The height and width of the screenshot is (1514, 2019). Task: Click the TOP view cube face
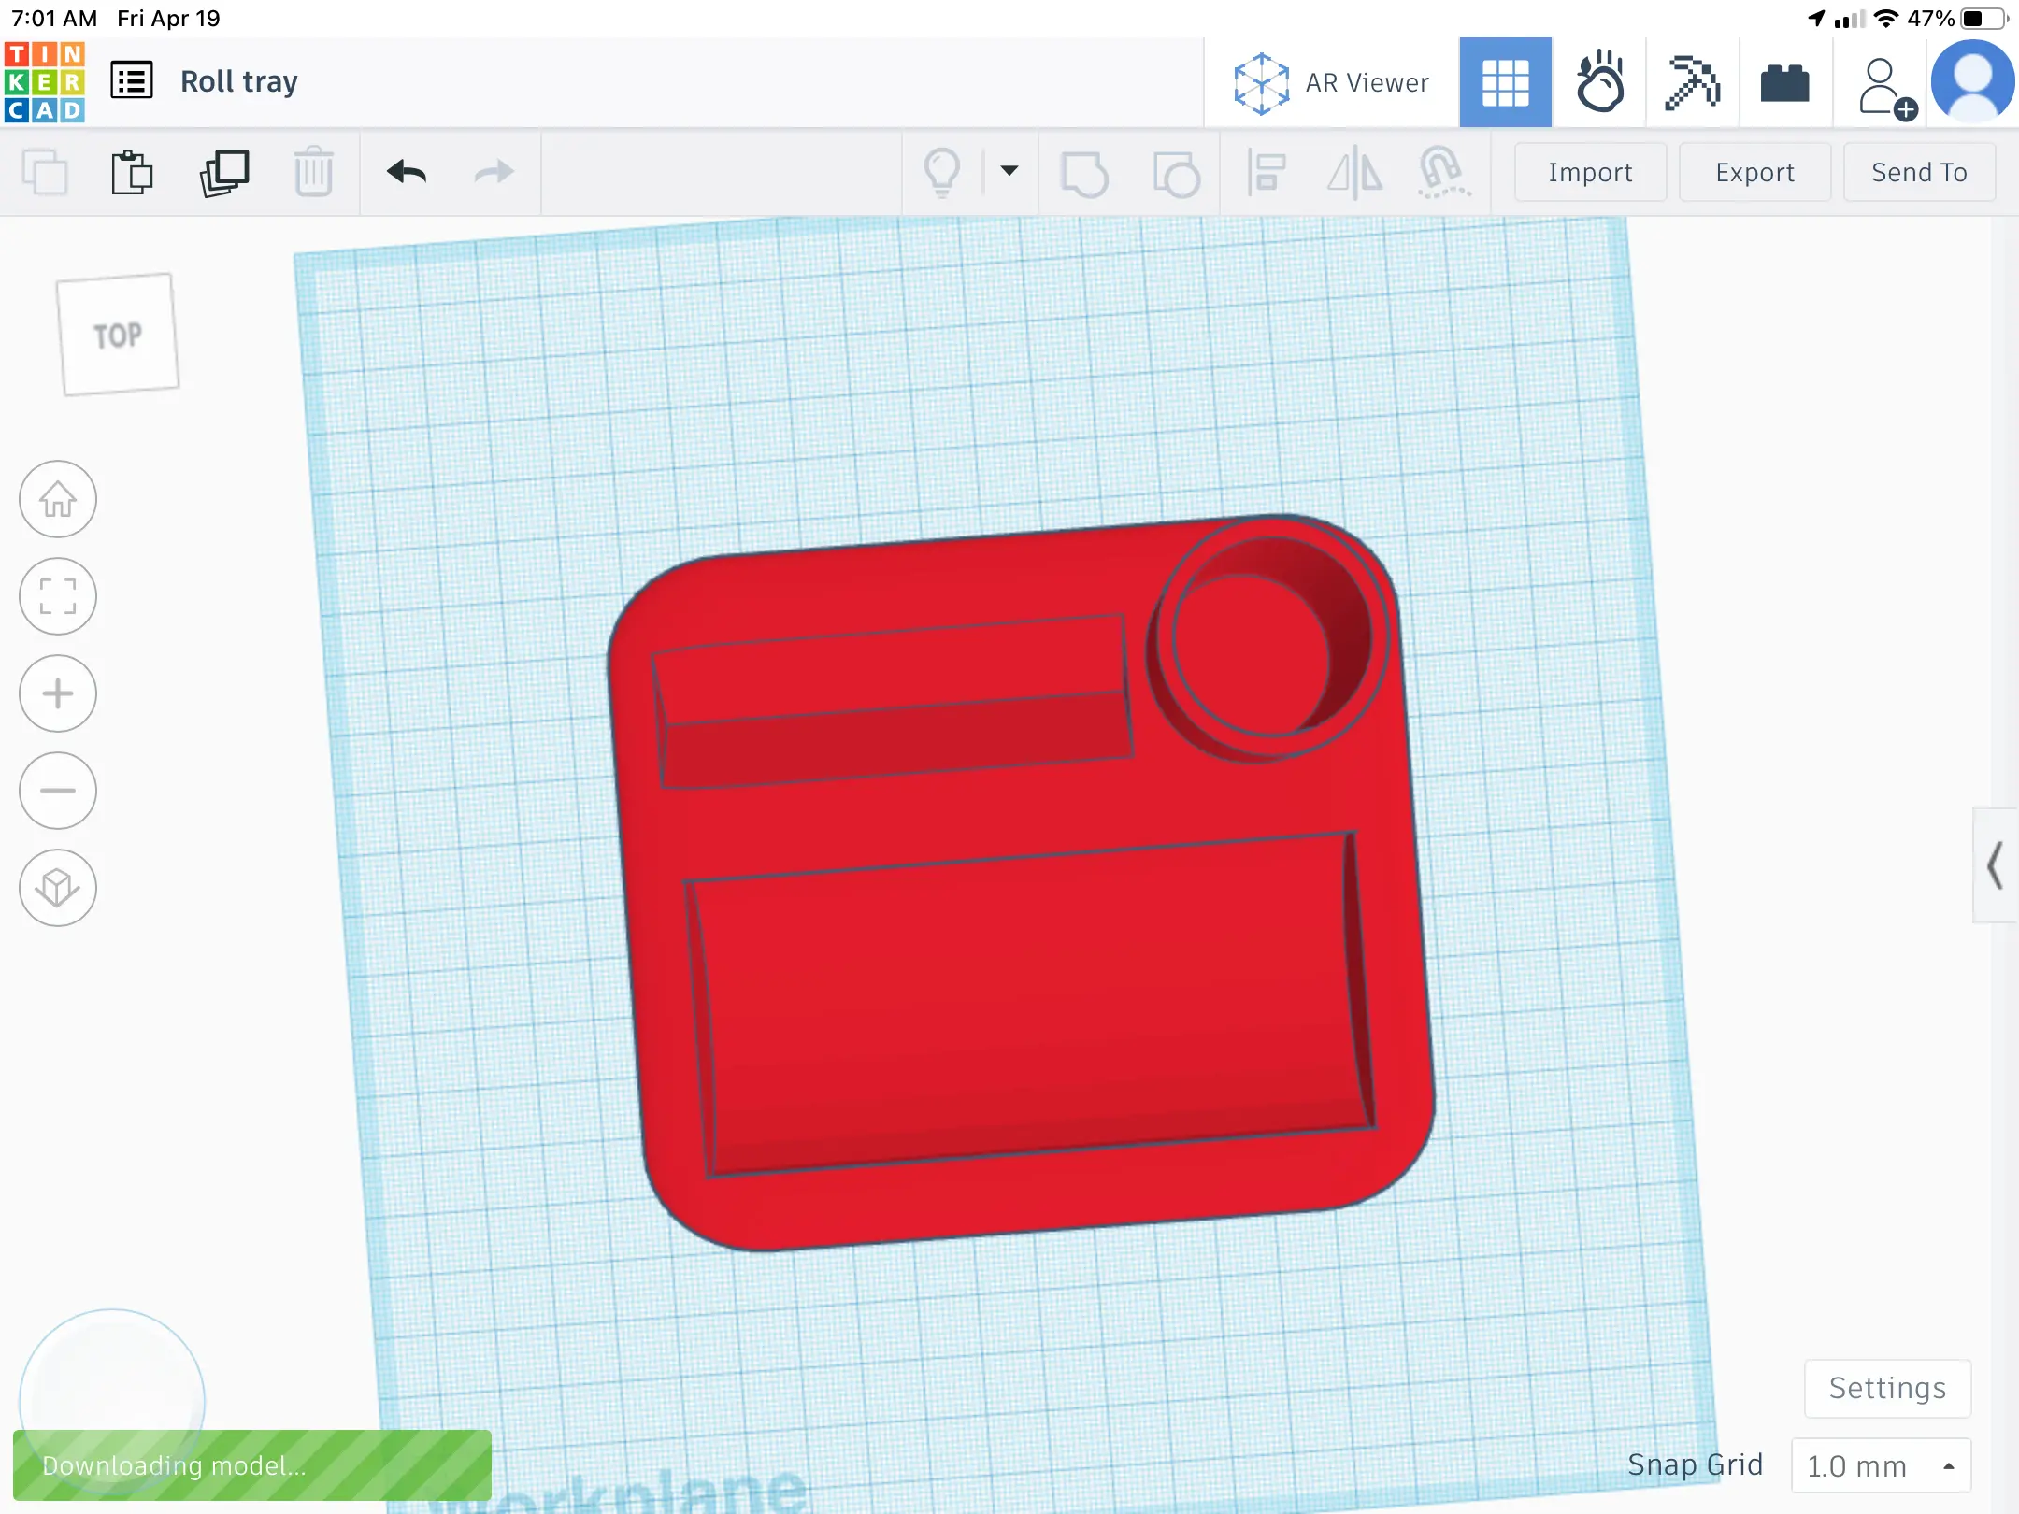[118, 335]
